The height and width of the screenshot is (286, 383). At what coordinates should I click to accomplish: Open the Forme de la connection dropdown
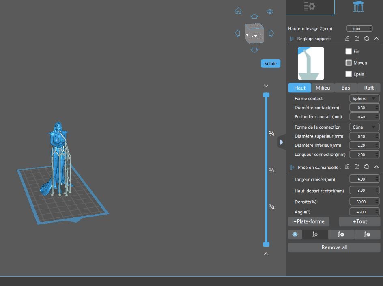tap(364, 127)
